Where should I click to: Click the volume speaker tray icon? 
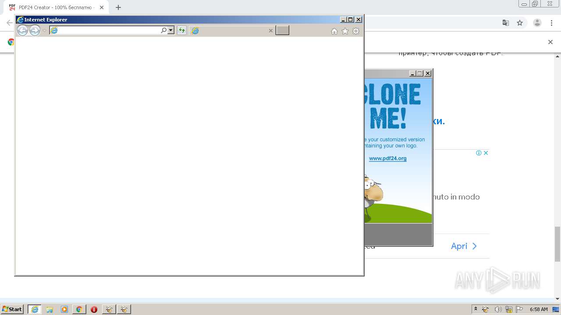click(x=498, y=309)
